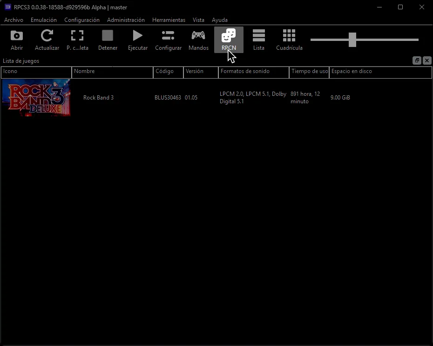Click the Rock Band 3 cover thumbnail
The height and width of the screenshot is (346, 433).
(x=36, y=98)
